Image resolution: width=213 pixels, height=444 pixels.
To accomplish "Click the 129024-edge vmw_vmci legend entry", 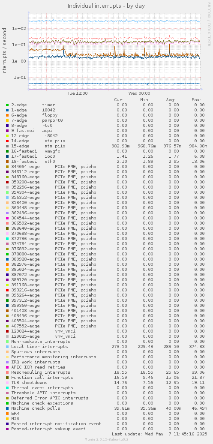I will click(x=43, y=331).
